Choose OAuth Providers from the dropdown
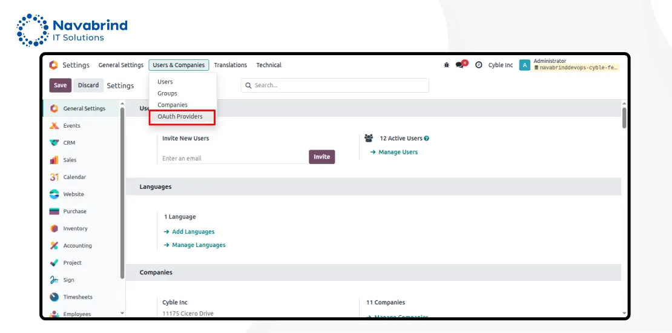 coord(180,116)
